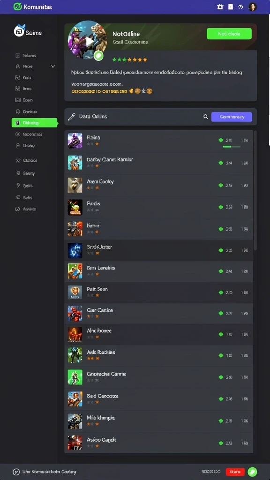Image resolution: width=270 pixels, height=480 pixels.
Task: Click the search magnifier icon
Action: click(206, 117)
